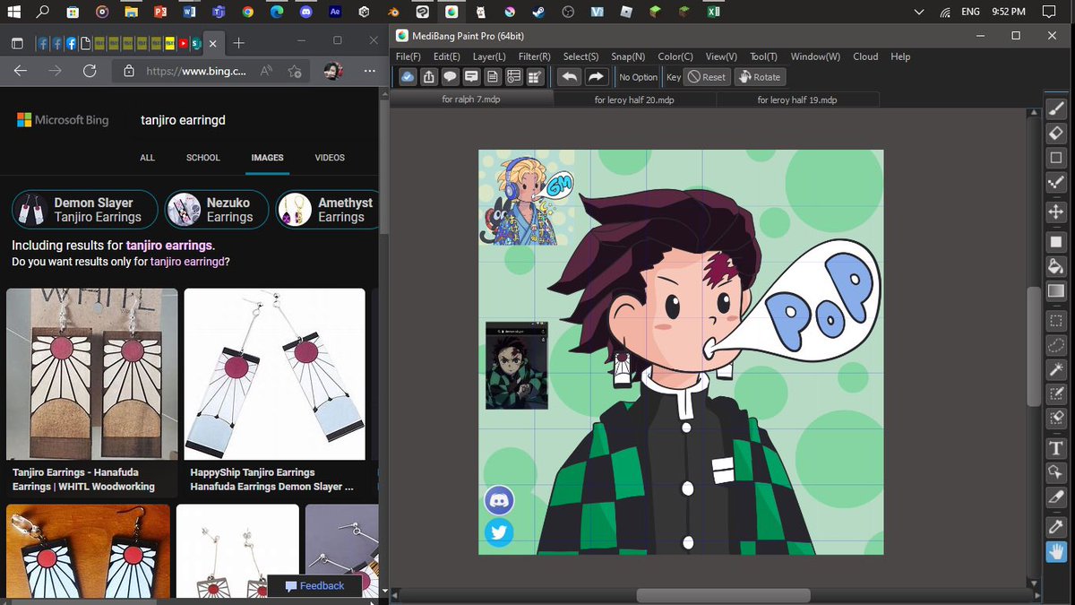Open the Snap(N) menu

click(x=628, y=56)
